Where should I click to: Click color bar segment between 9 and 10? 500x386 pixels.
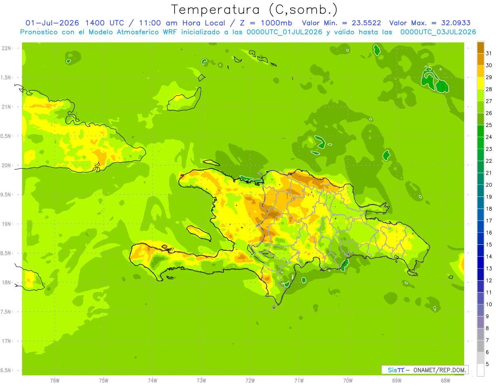(480, 311)
